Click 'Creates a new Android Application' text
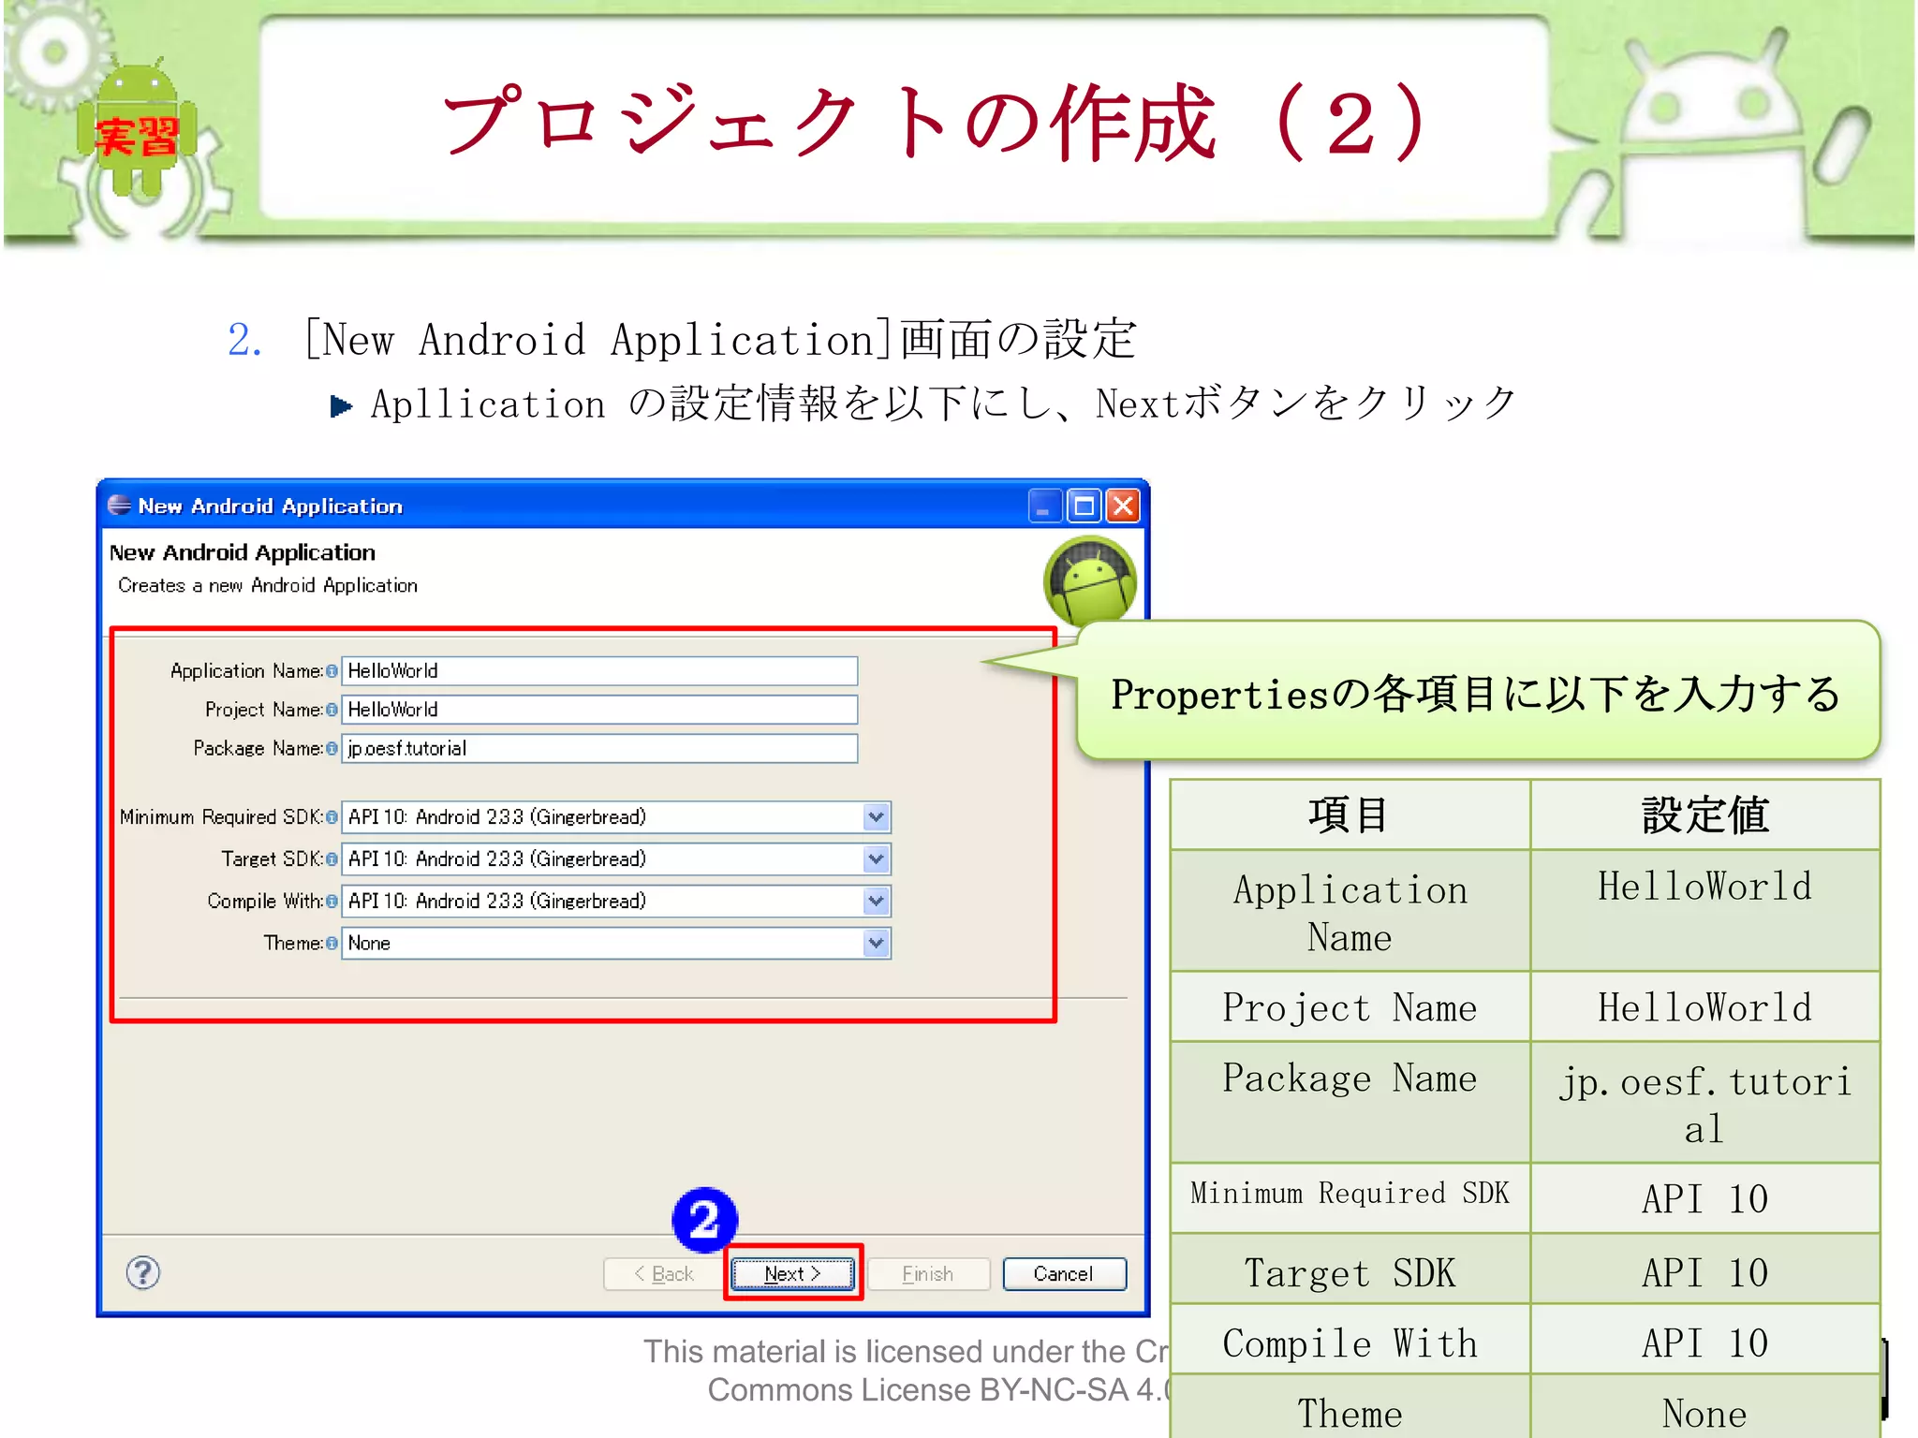Viewport: 1918px width, 1438px height. (x=268, y=586)
